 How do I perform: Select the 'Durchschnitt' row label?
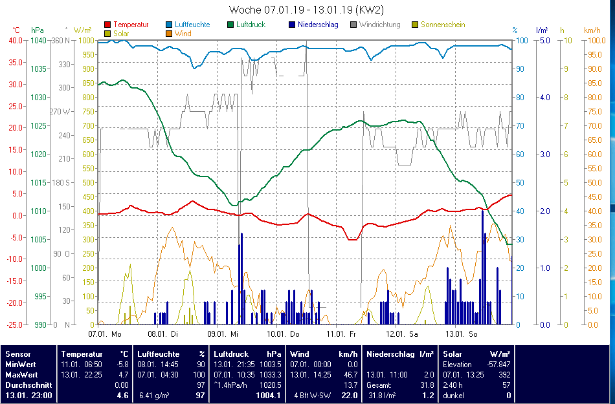click(x=28, y=385)
